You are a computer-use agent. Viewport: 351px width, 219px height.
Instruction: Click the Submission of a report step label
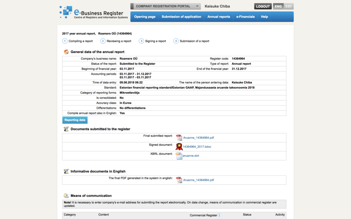[x=195, y=41]
